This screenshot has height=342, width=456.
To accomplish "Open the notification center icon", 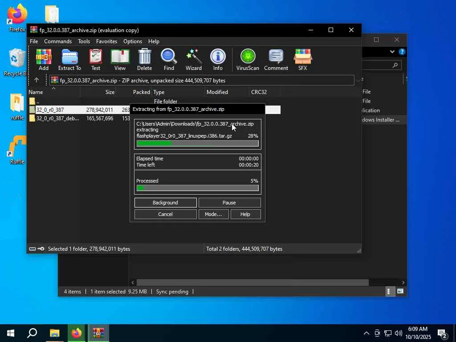I will 443,333.
